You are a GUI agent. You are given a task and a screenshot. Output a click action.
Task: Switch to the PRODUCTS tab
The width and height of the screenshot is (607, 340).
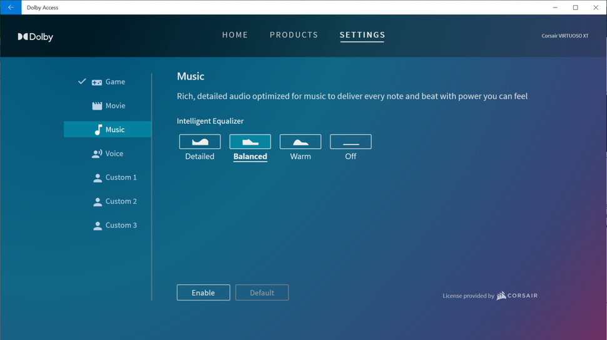click(293, 35)
